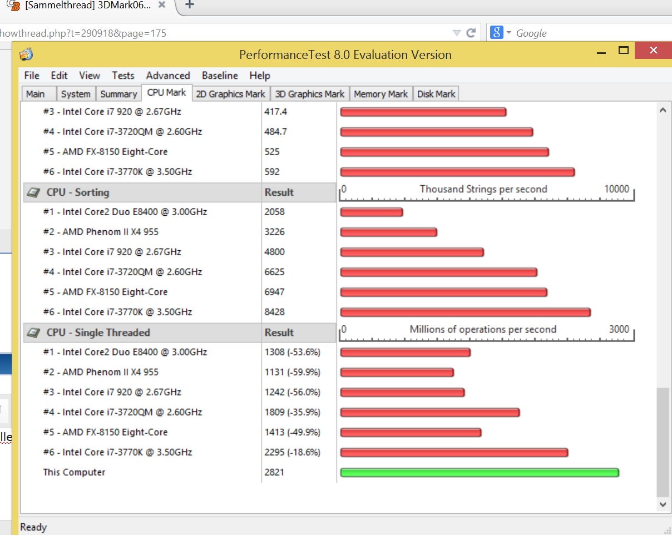Reload the page in the browser
The width and height of the screenshot is (672, 535).
tap(471, 33)
